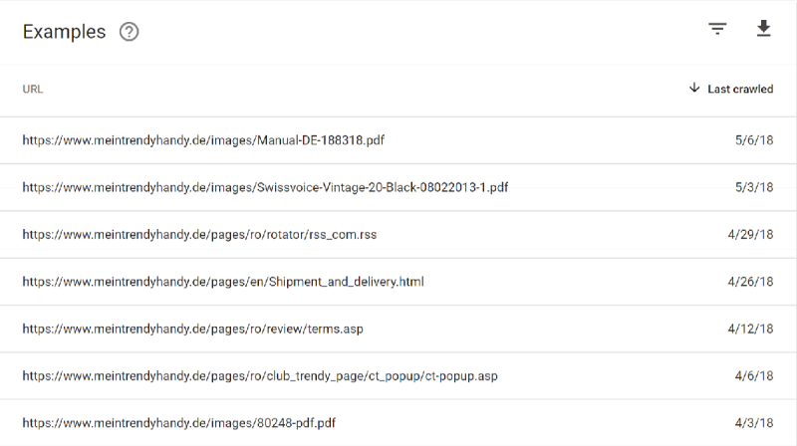The width and height of the screenshot is (797, 446).
Task: Open the filter rows icon
Action: coord(717,29)
